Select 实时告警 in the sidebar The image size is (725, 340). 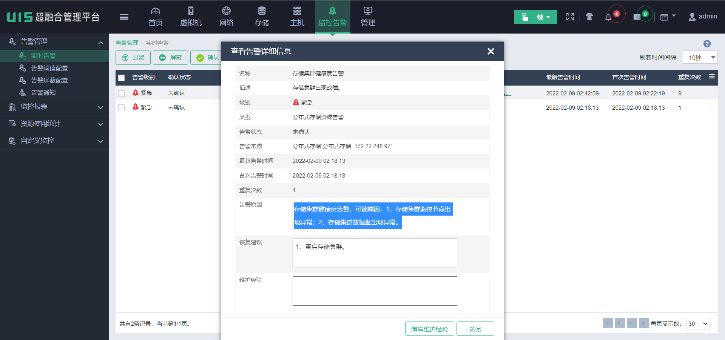click(x=54, y=56)
